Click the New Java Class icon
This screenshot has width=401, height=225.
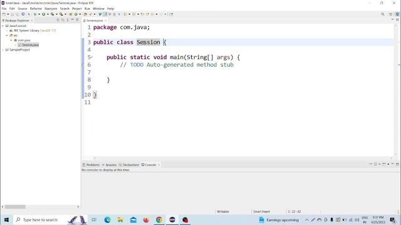76,14
